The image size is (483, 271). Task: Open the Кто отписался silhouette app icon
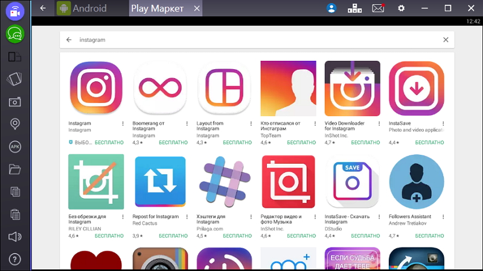[289, 89]
